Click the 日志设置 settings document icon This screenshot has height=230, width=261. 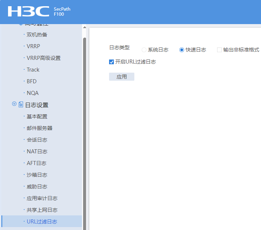[x=21, y=104]
